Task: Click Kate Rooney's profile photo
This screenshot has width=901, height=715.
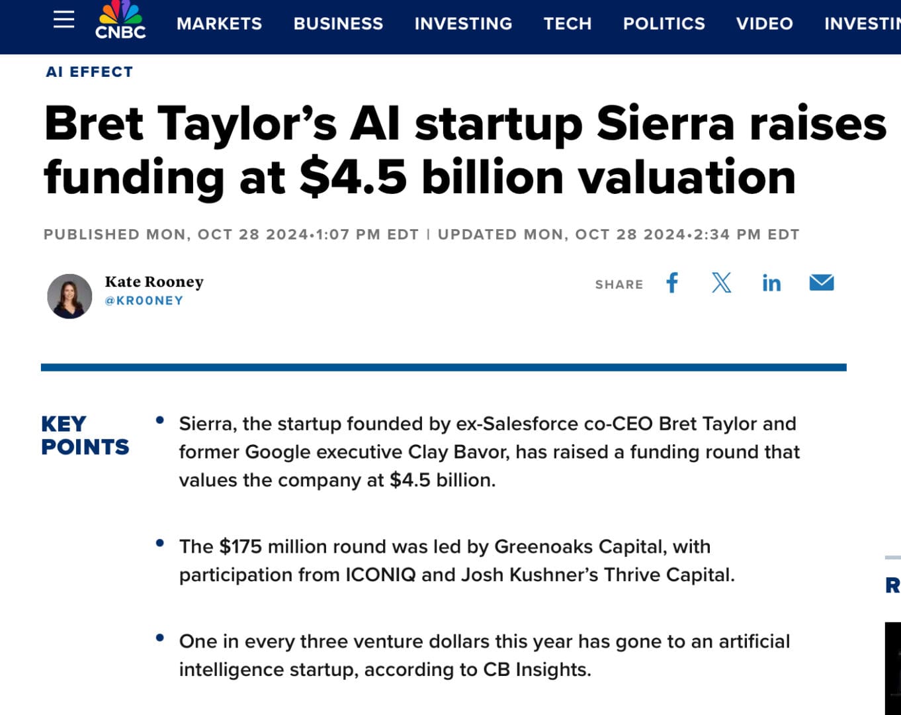Action: tap(69, 296)
